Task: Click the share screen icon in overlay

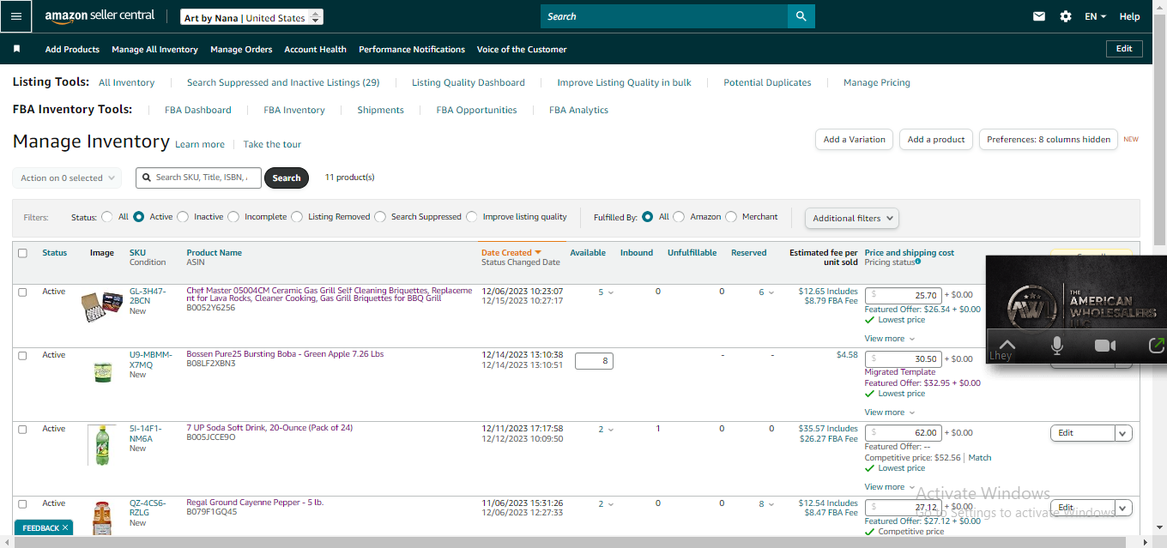Action: (x=1156, y=346)
